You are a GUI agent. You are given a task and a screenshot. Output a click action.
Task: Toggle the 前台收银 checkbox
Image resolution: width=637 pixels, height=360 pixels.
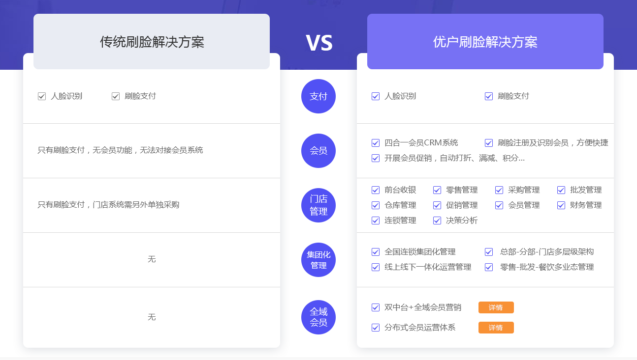pyautogui.click(x=376, y=190)
